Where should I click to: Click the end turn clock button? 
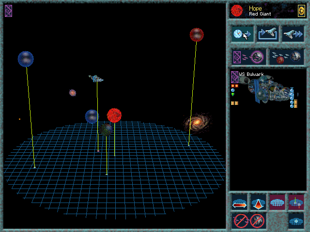point(242,34)
